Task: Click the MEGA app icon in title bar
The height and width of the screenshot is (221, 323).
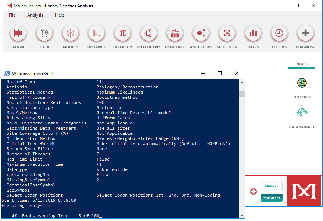Action: point(9,6)
